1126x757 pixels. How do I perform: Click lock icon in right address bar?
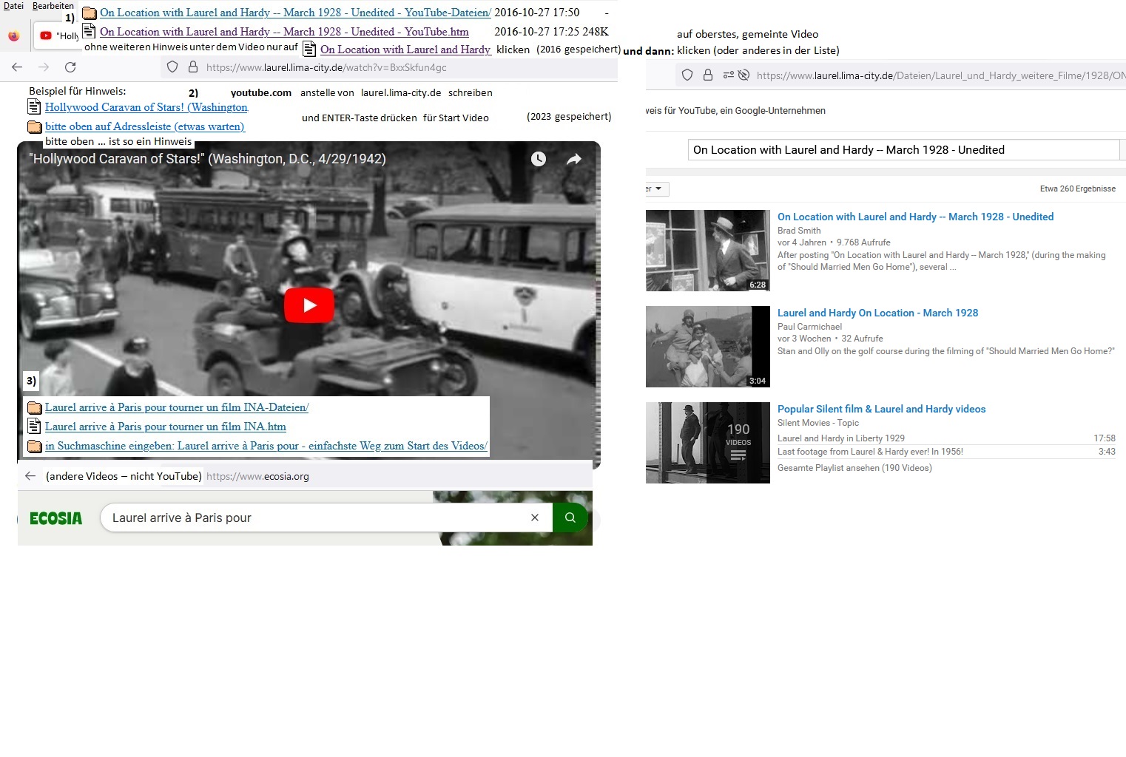(x=707, y=75)
